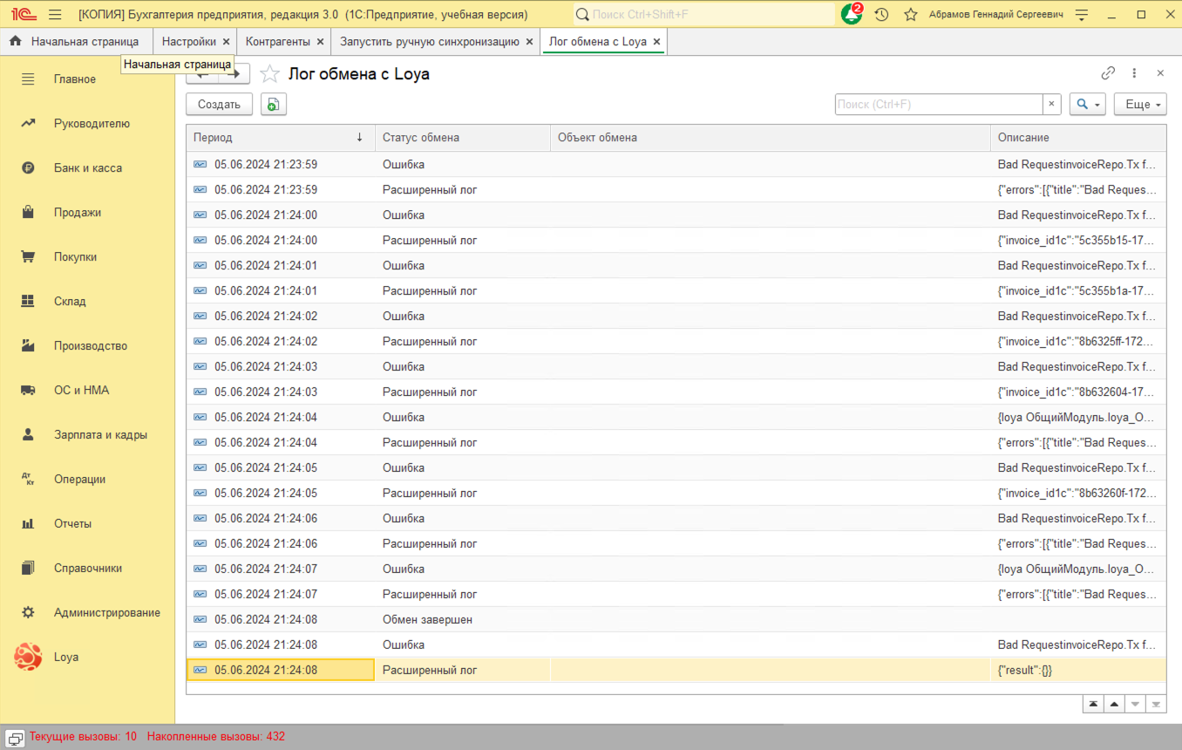This screenshot has height=750, width=1182.
Task: Switch to Начальная страница tab
Action: [75, 41]
